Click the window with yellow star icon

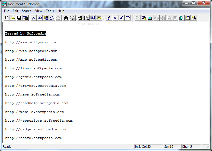point(187,18)
